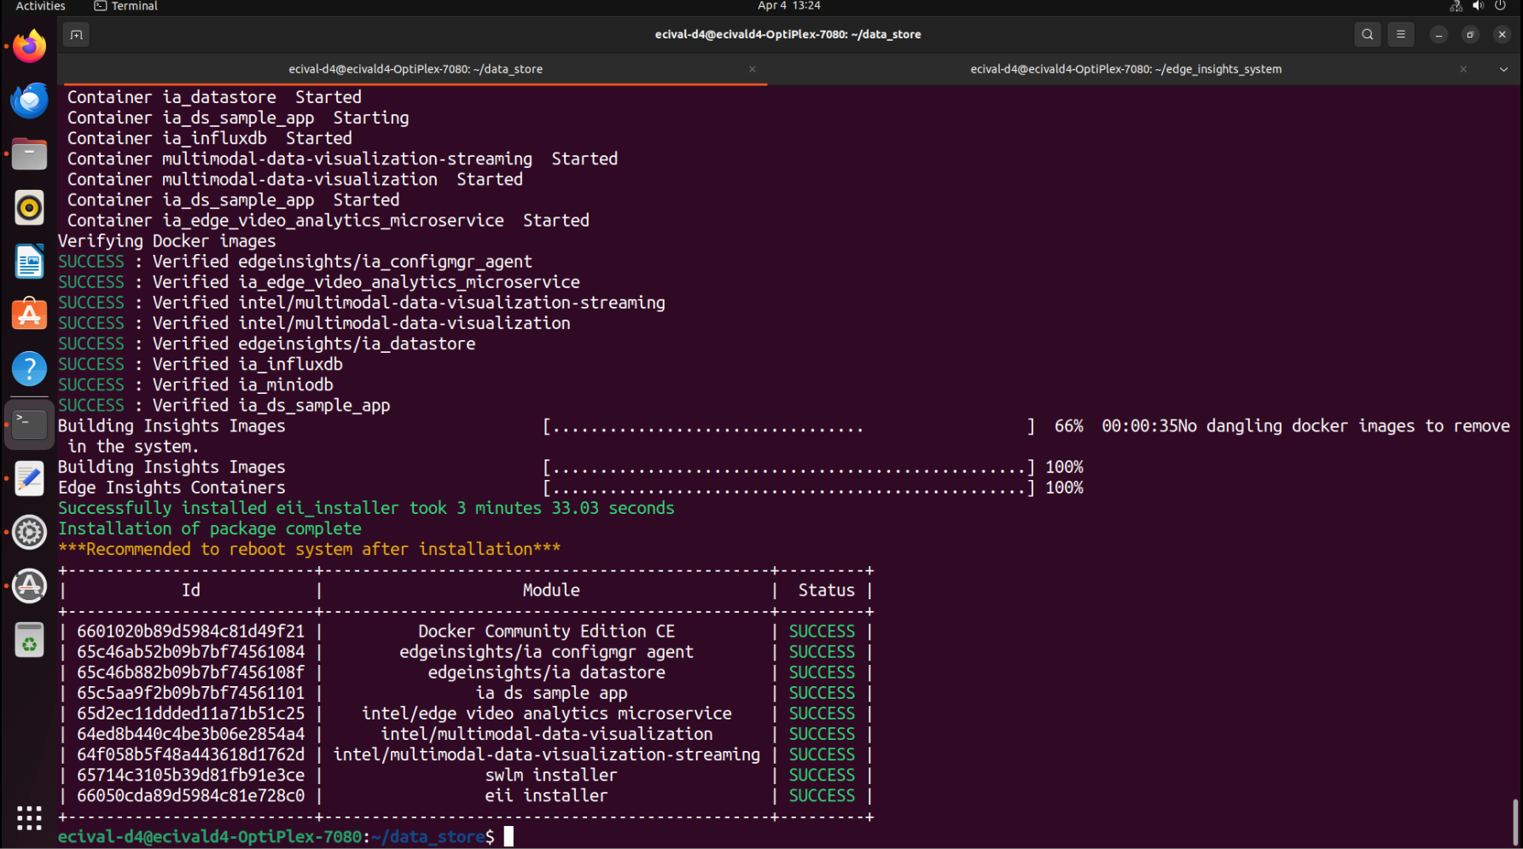Open the network status icon in the top bar
Viewport: 1523px width, 849px height.
point(1456,6)
